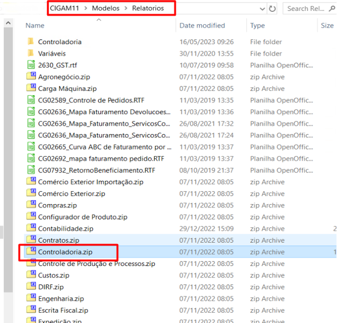The image size is (337, 323).
Task: Open the address bar history dropdown
Action: [262, 9]
